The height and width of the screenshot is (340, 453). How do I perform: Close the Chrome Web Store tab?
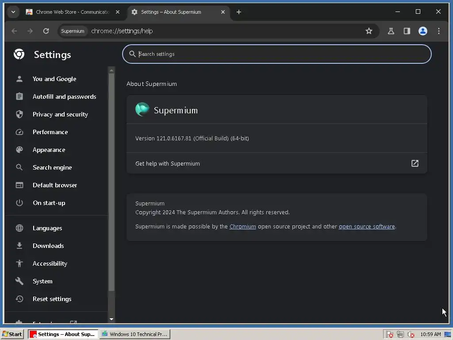point(118,12)
